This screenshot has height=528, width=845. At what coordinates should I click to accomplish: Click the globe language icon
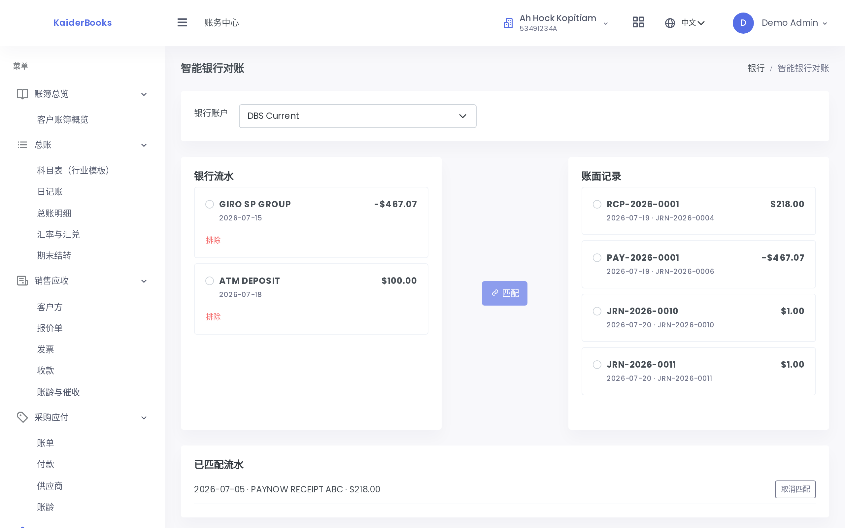pos(670,23)
